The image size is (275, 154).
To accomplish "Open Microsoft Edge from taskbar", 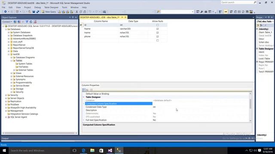I will pyautogui.click(x=84, y=150).
